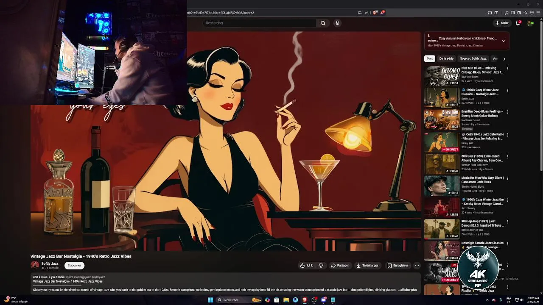Open options for Brasilian Deep Blues Feelings
The width and height of the screenshot is (543, 305).
tap(507, 112)
